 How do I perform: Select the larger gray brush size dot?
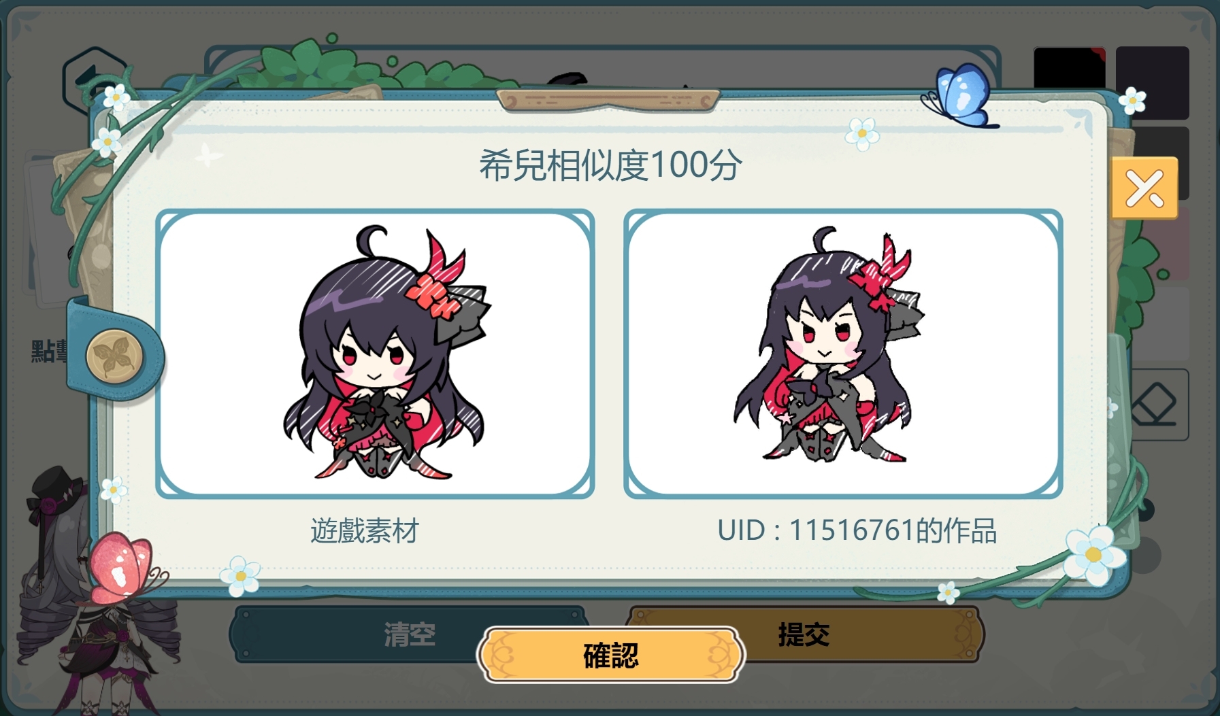pos(1147,555)
